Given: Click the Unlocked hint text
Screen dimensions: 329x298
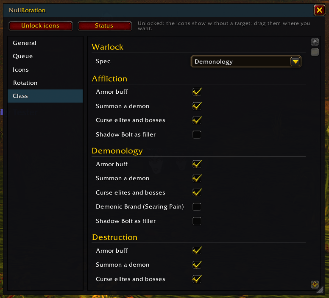Looking at the screenshot, I should coord(224,26).
